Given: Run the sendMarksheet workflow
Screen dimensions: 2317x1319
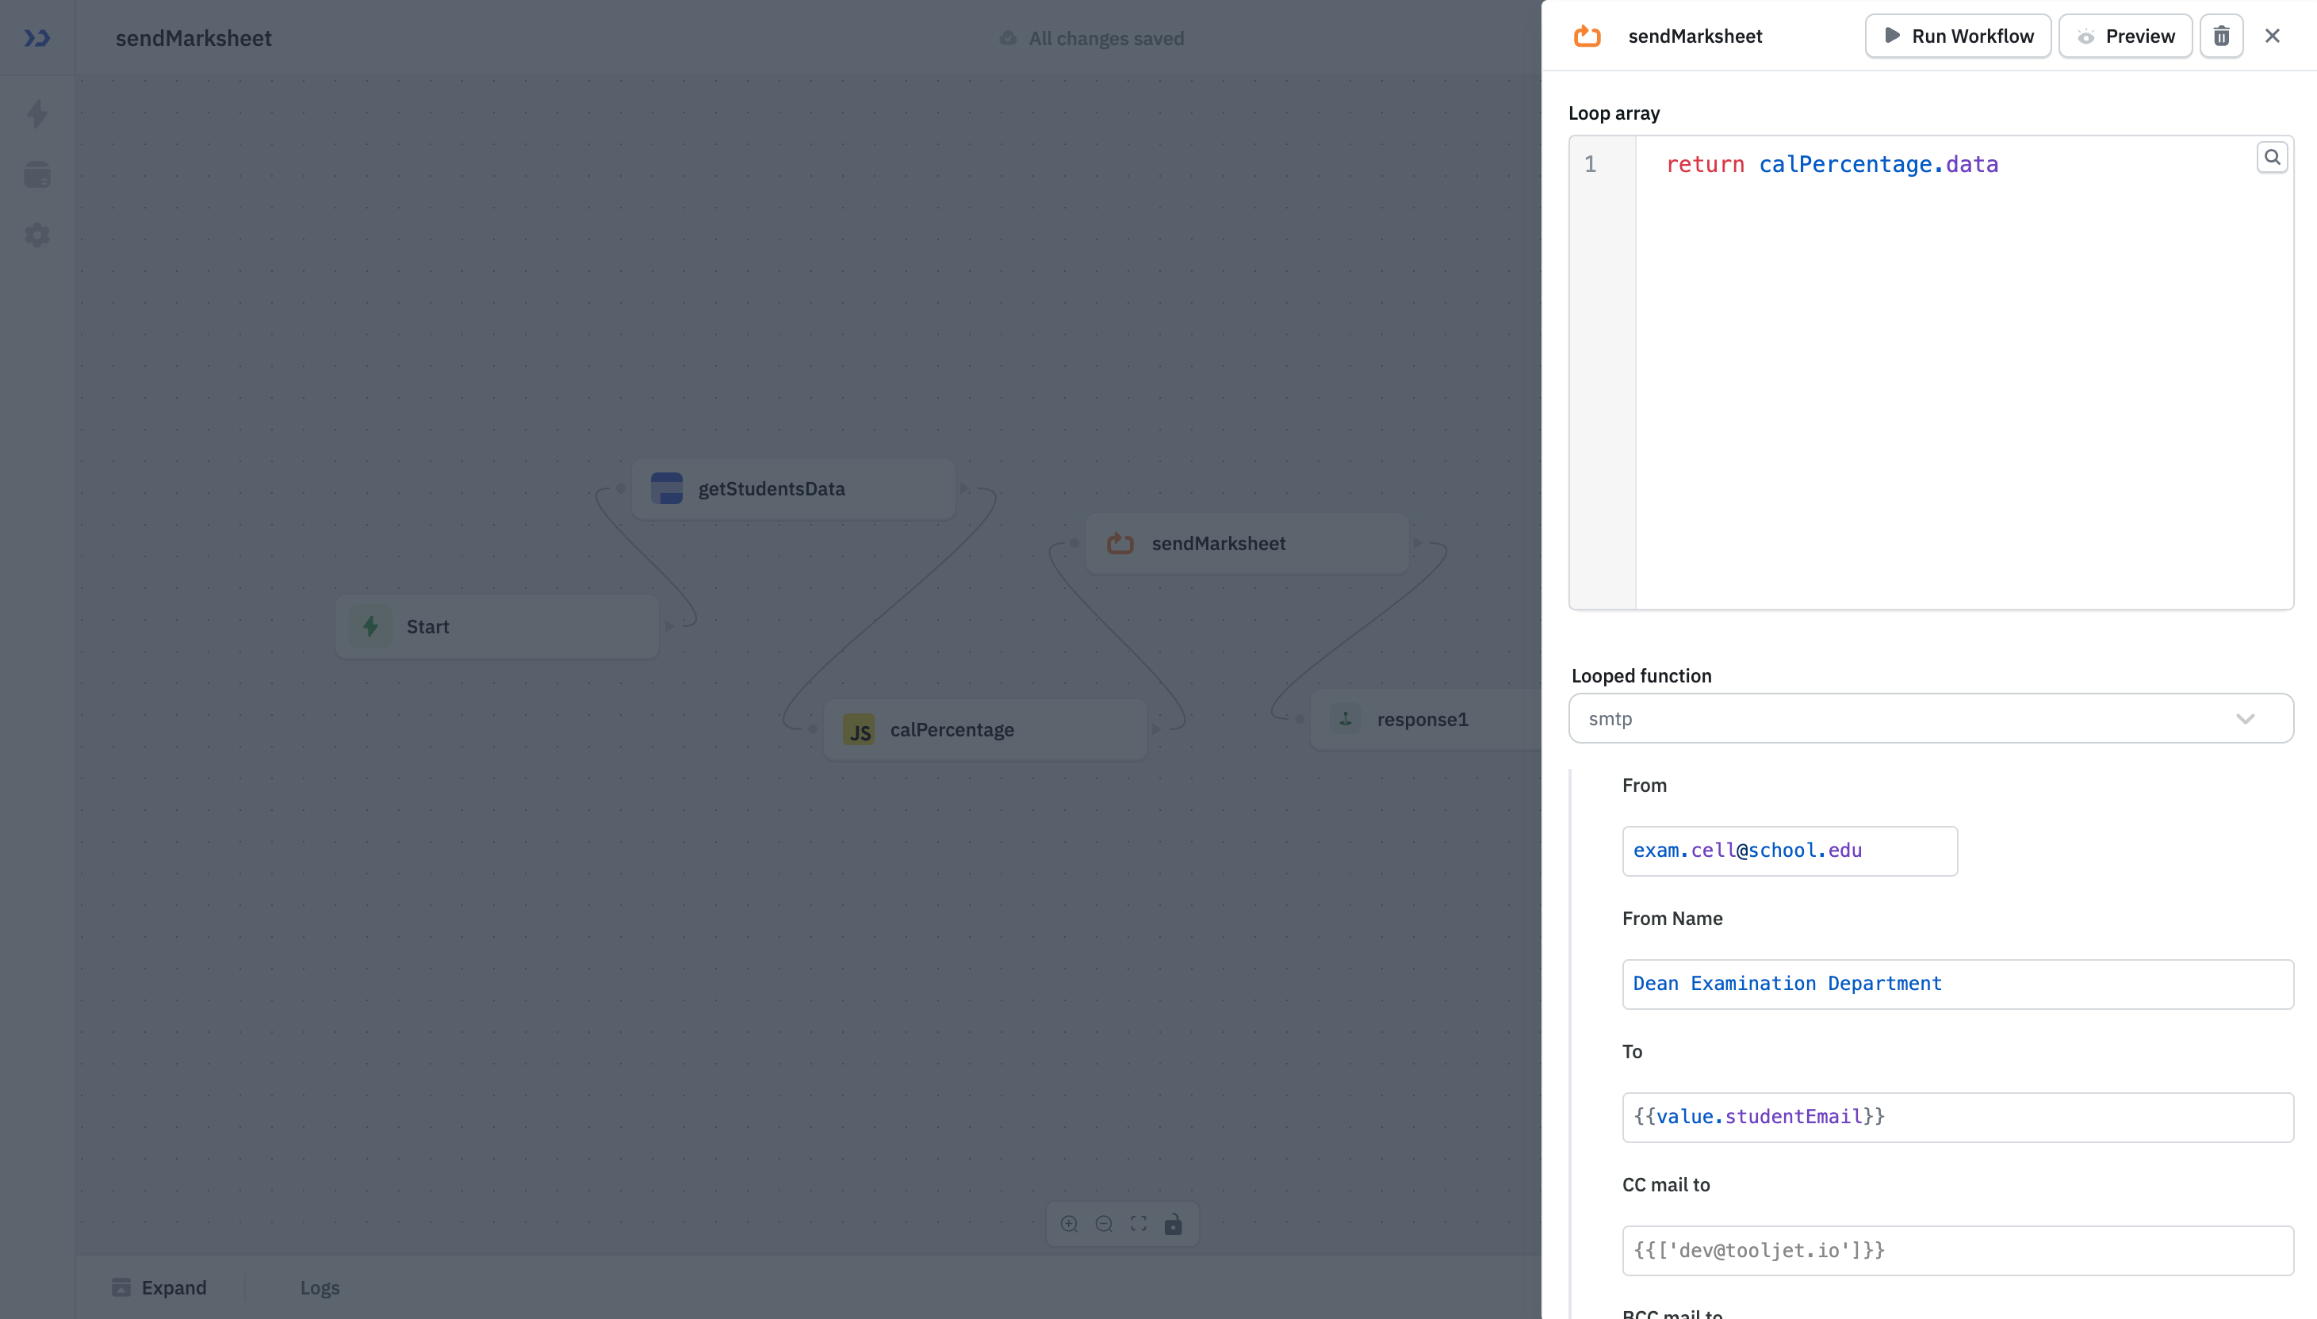Looking at the screenshot, I should [x=1957, y=36].
